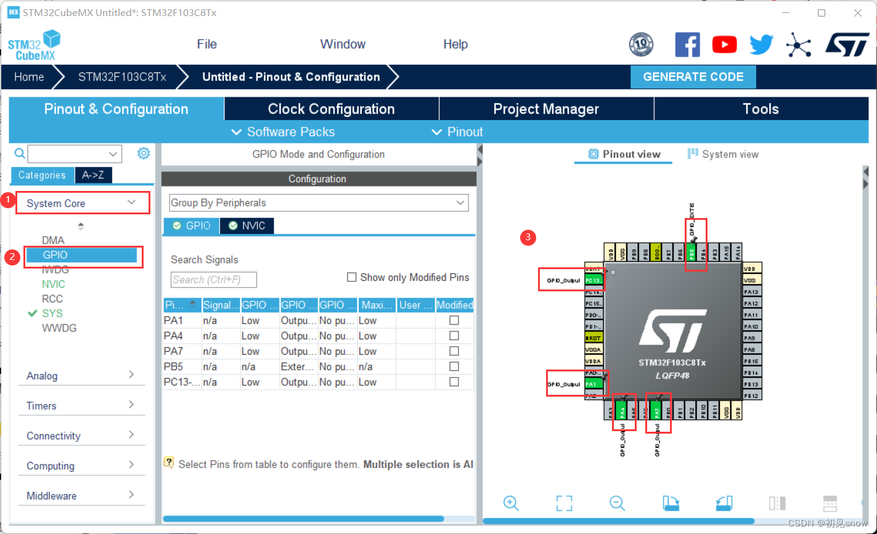This screenshot has height=534, width=877.
Task: Check Modified box in PB5 row
Action: (454, 366)
